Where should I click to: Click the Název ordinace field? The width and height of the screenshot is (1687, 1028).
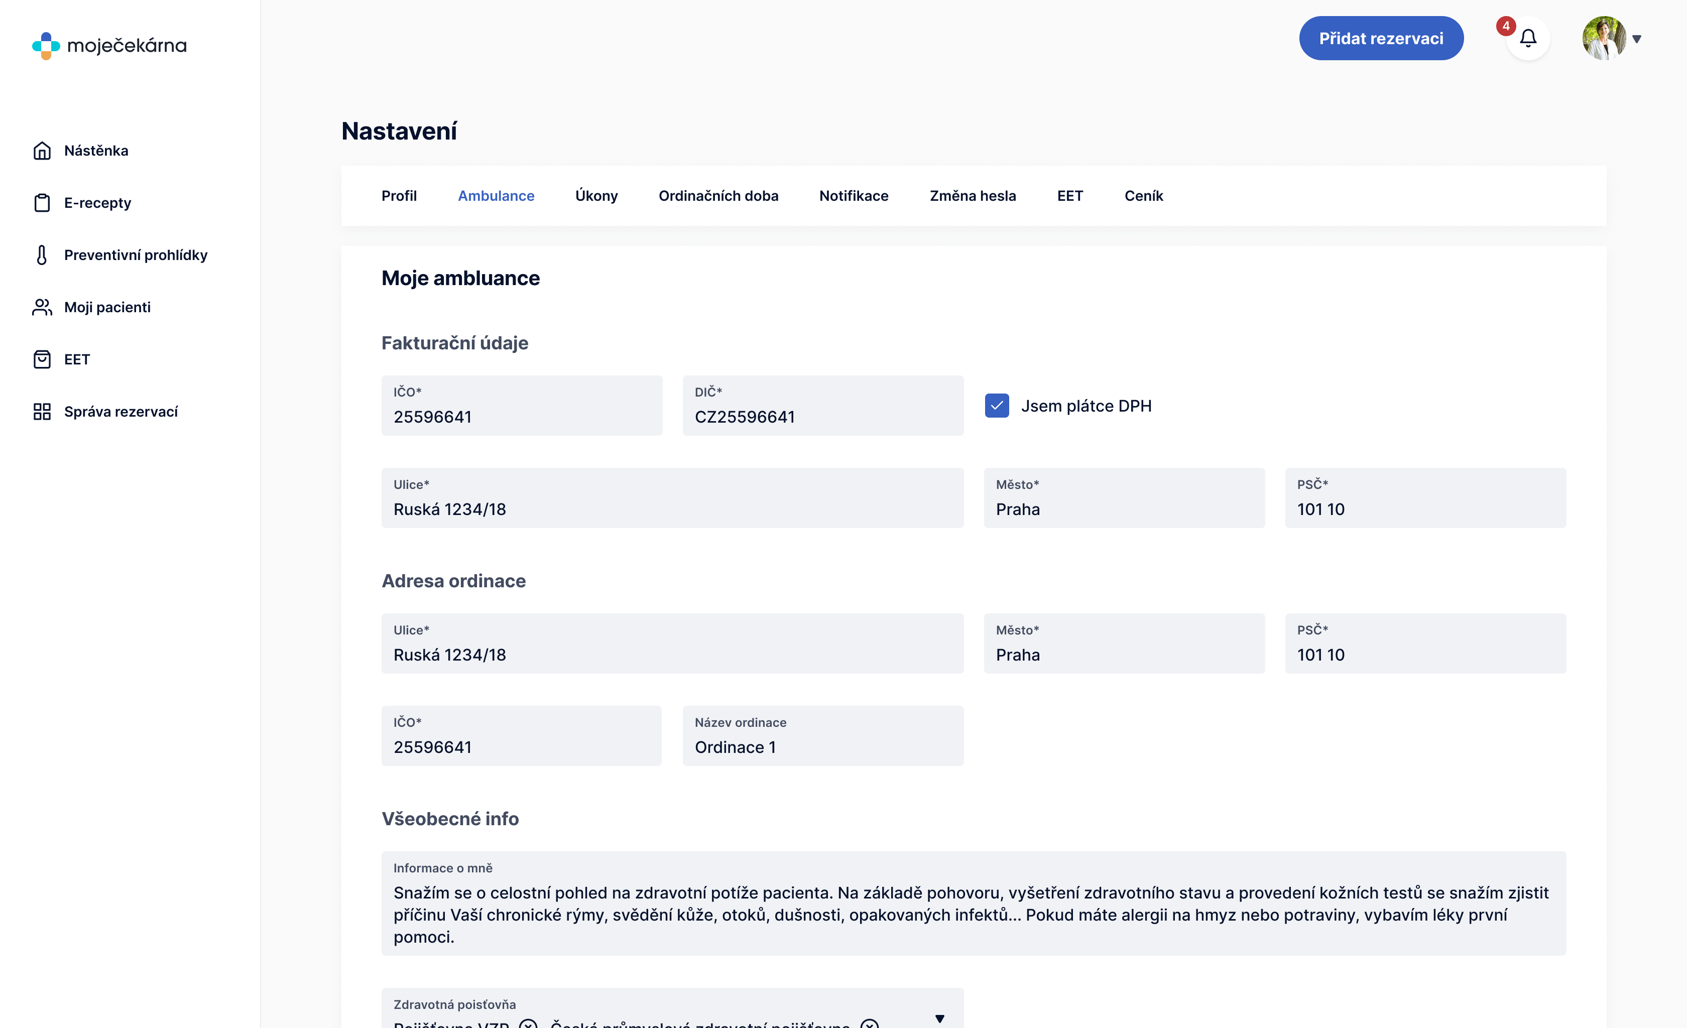(823, 736)
